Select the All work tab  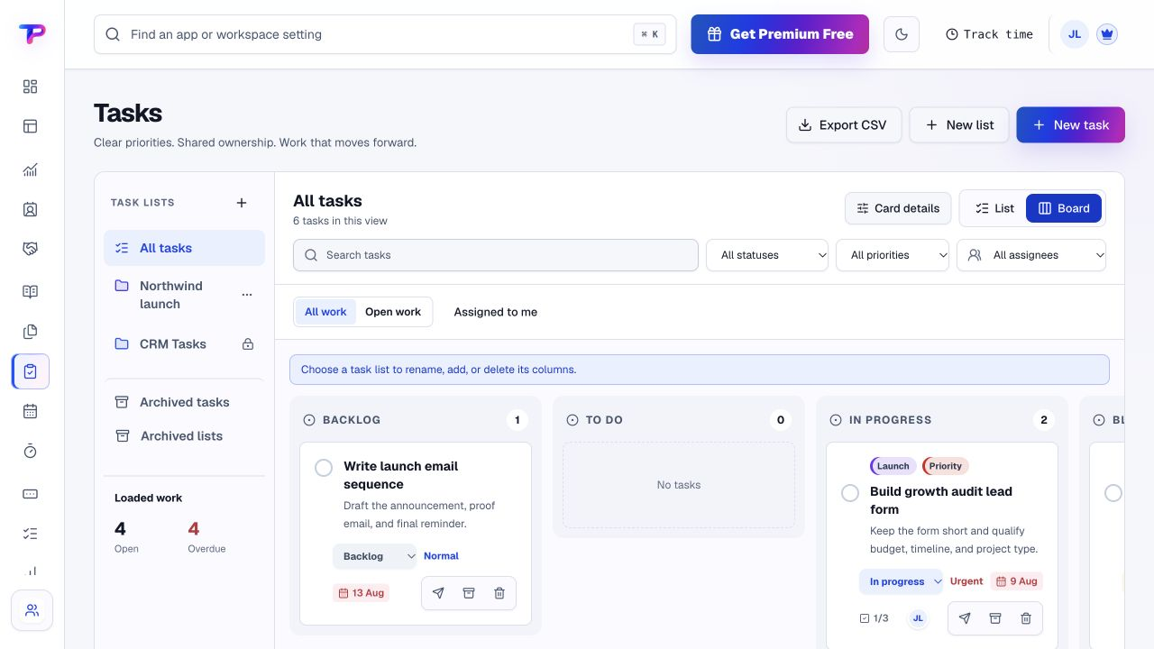(325, 312)
